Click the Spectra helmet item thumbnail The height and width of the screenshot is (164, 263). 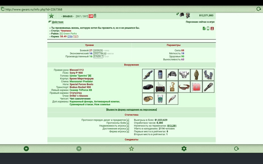(x=172, y=75)
